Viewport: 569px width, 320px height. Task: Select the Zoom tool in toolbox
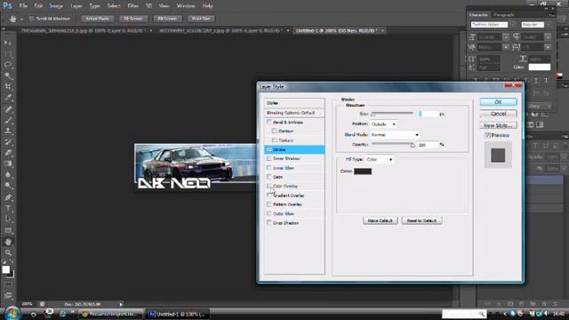(8, 252)
